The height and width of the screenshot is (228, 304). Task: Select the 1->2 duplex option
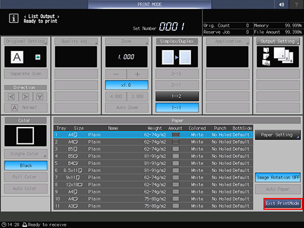(177, 96)
